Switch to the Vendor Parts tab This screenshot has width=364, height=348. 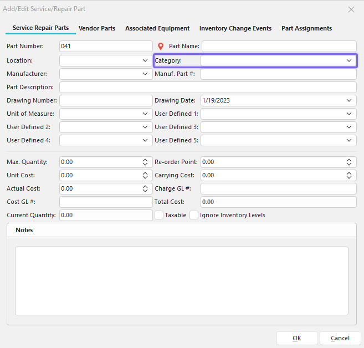click(x=97, y=28)
